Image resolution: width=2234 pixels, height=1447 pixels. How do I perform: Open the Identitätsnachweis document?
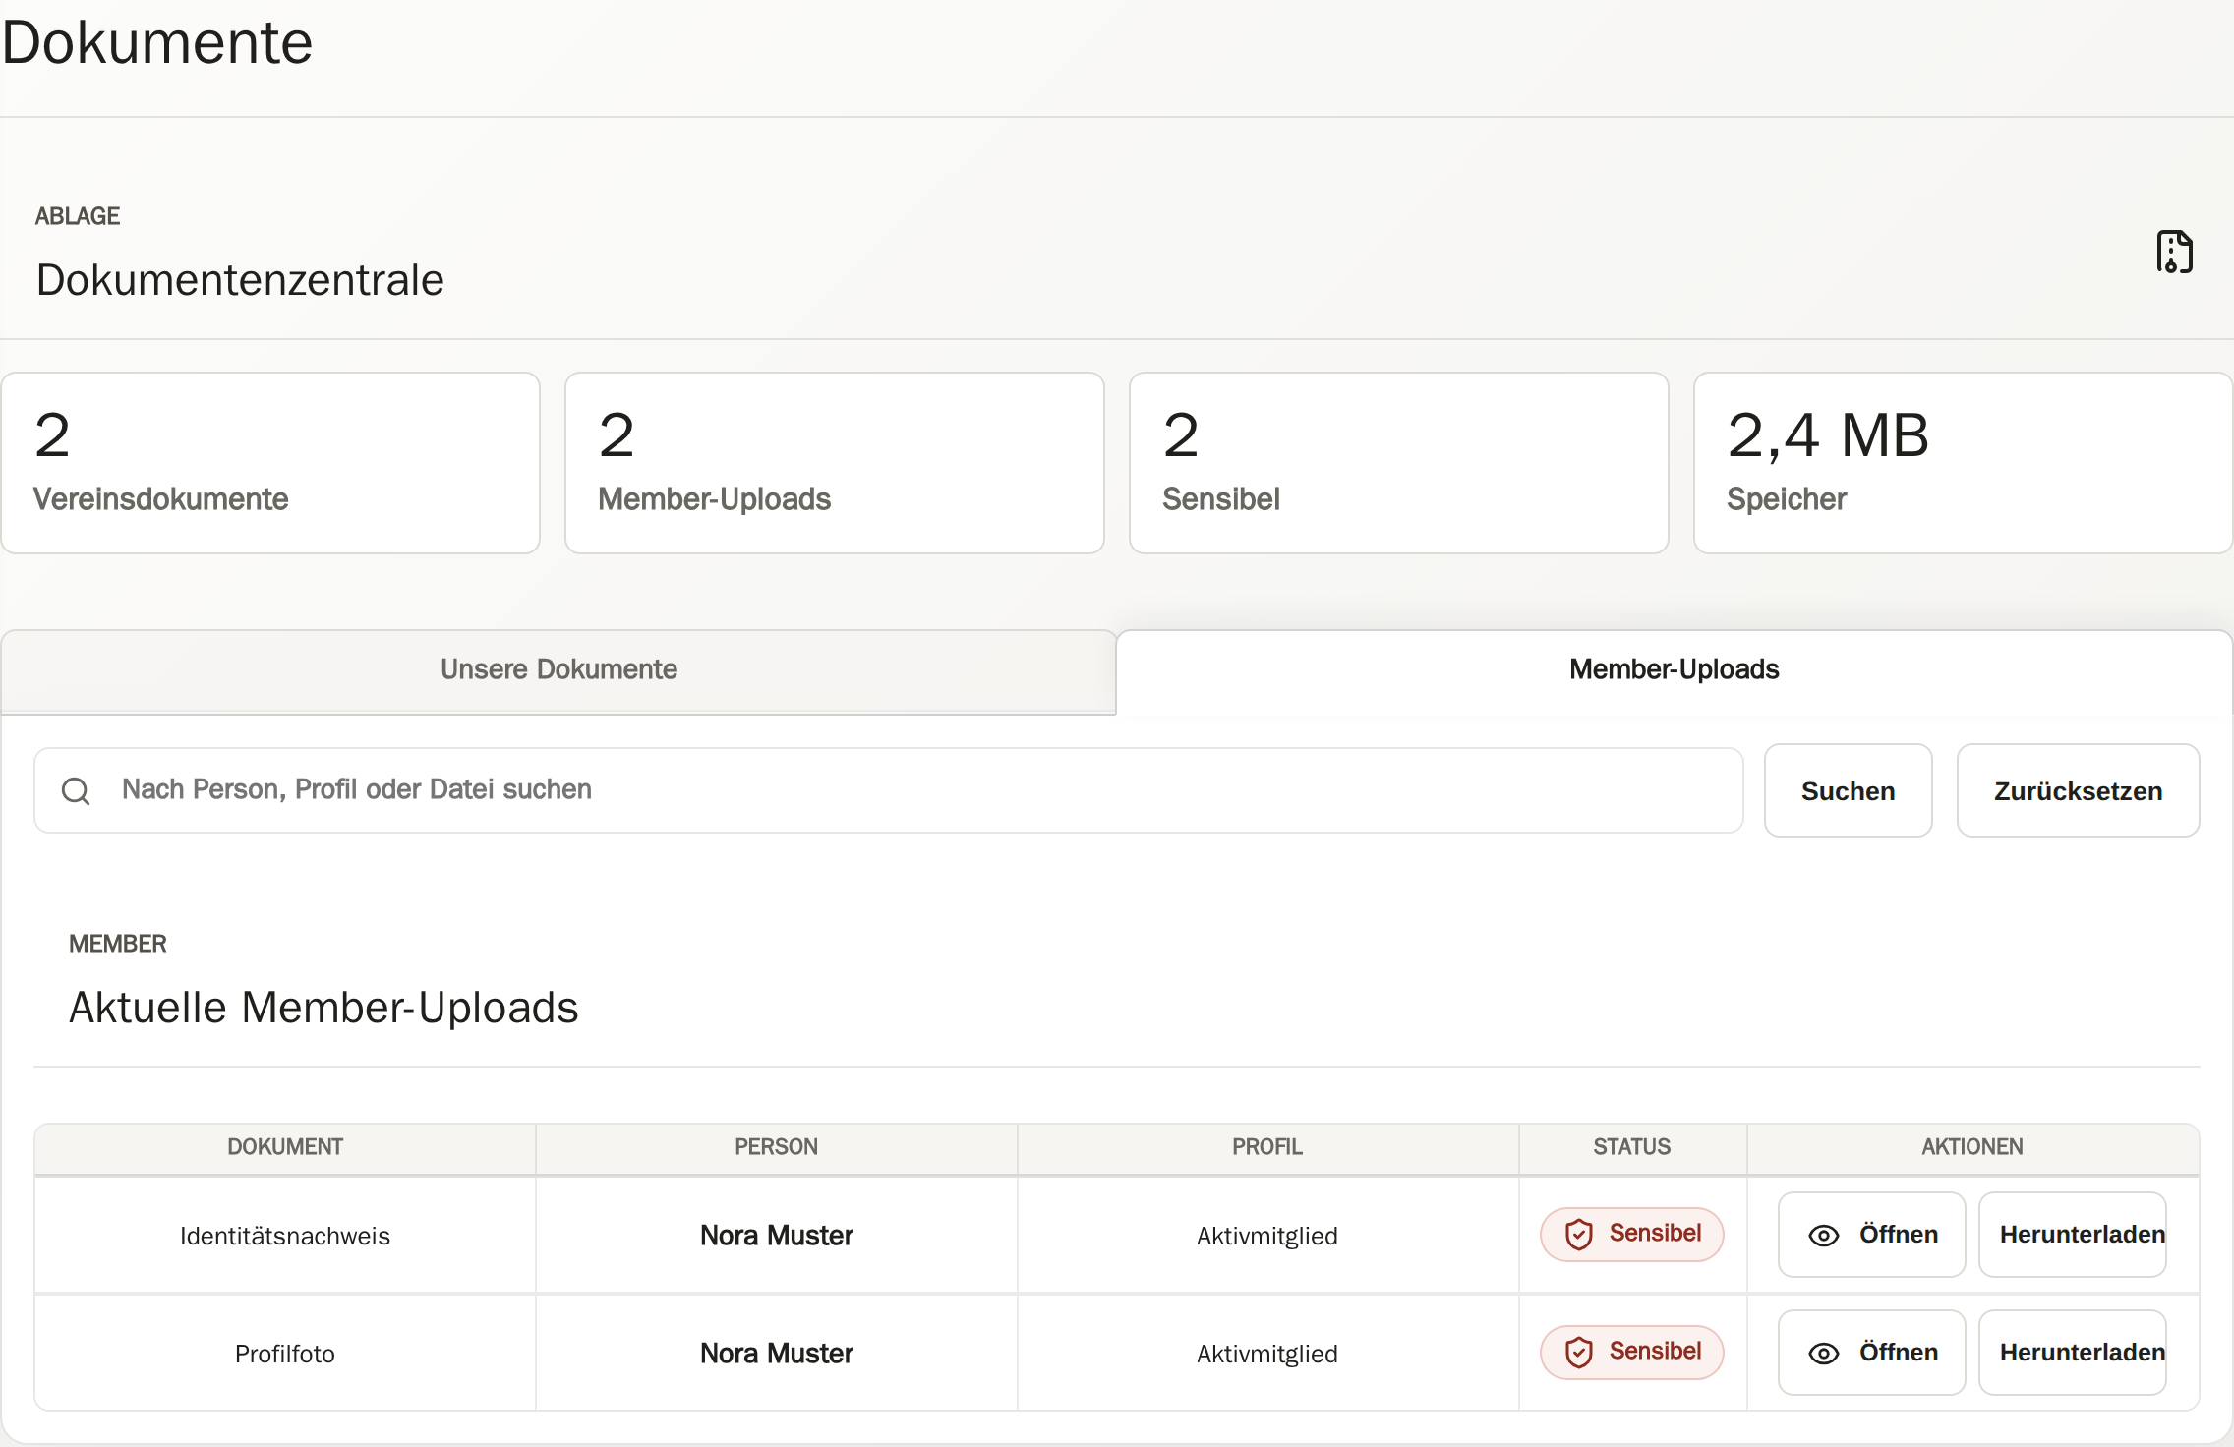click(1871, 1235)
